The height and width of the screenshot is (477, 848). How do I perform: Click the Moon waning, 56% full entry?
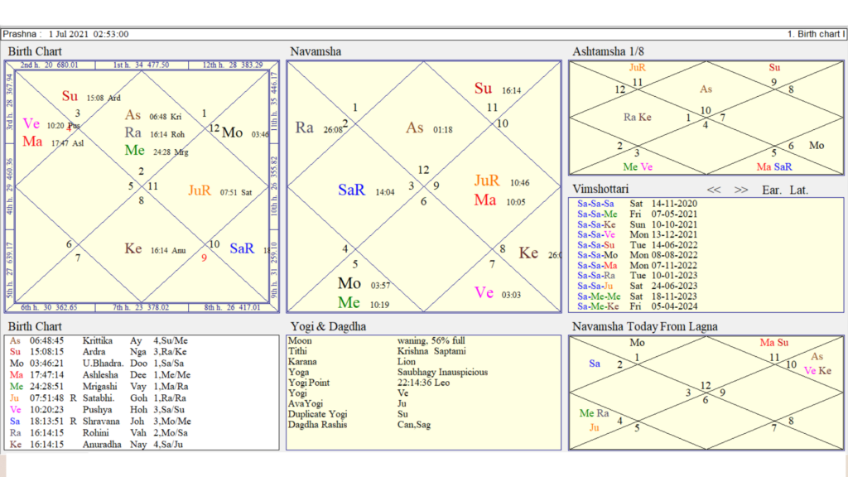click(x=377, y=340)
